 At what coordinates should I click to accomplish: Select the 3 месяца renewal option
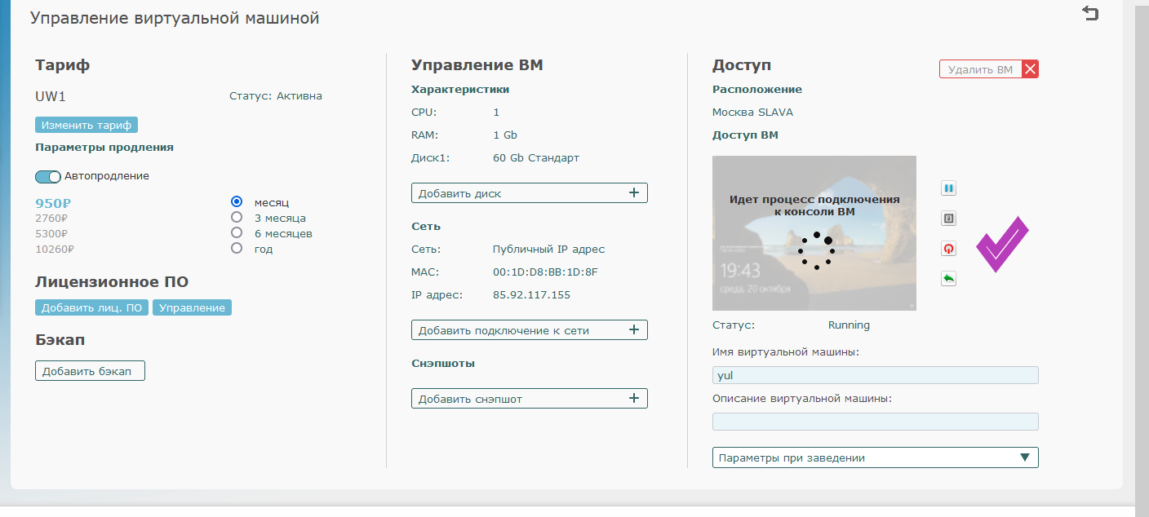(x=237, y=218)
